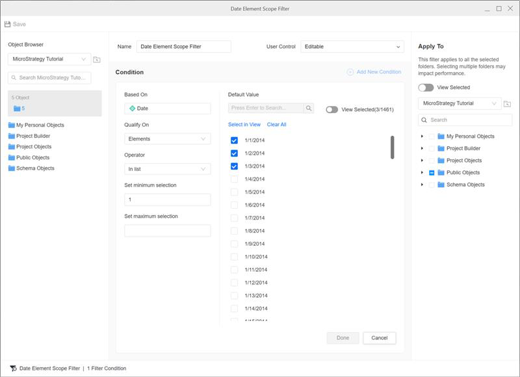Check the 1/5/2014 date checkbox
The image size is (520, 377).
tap(234, 192)
